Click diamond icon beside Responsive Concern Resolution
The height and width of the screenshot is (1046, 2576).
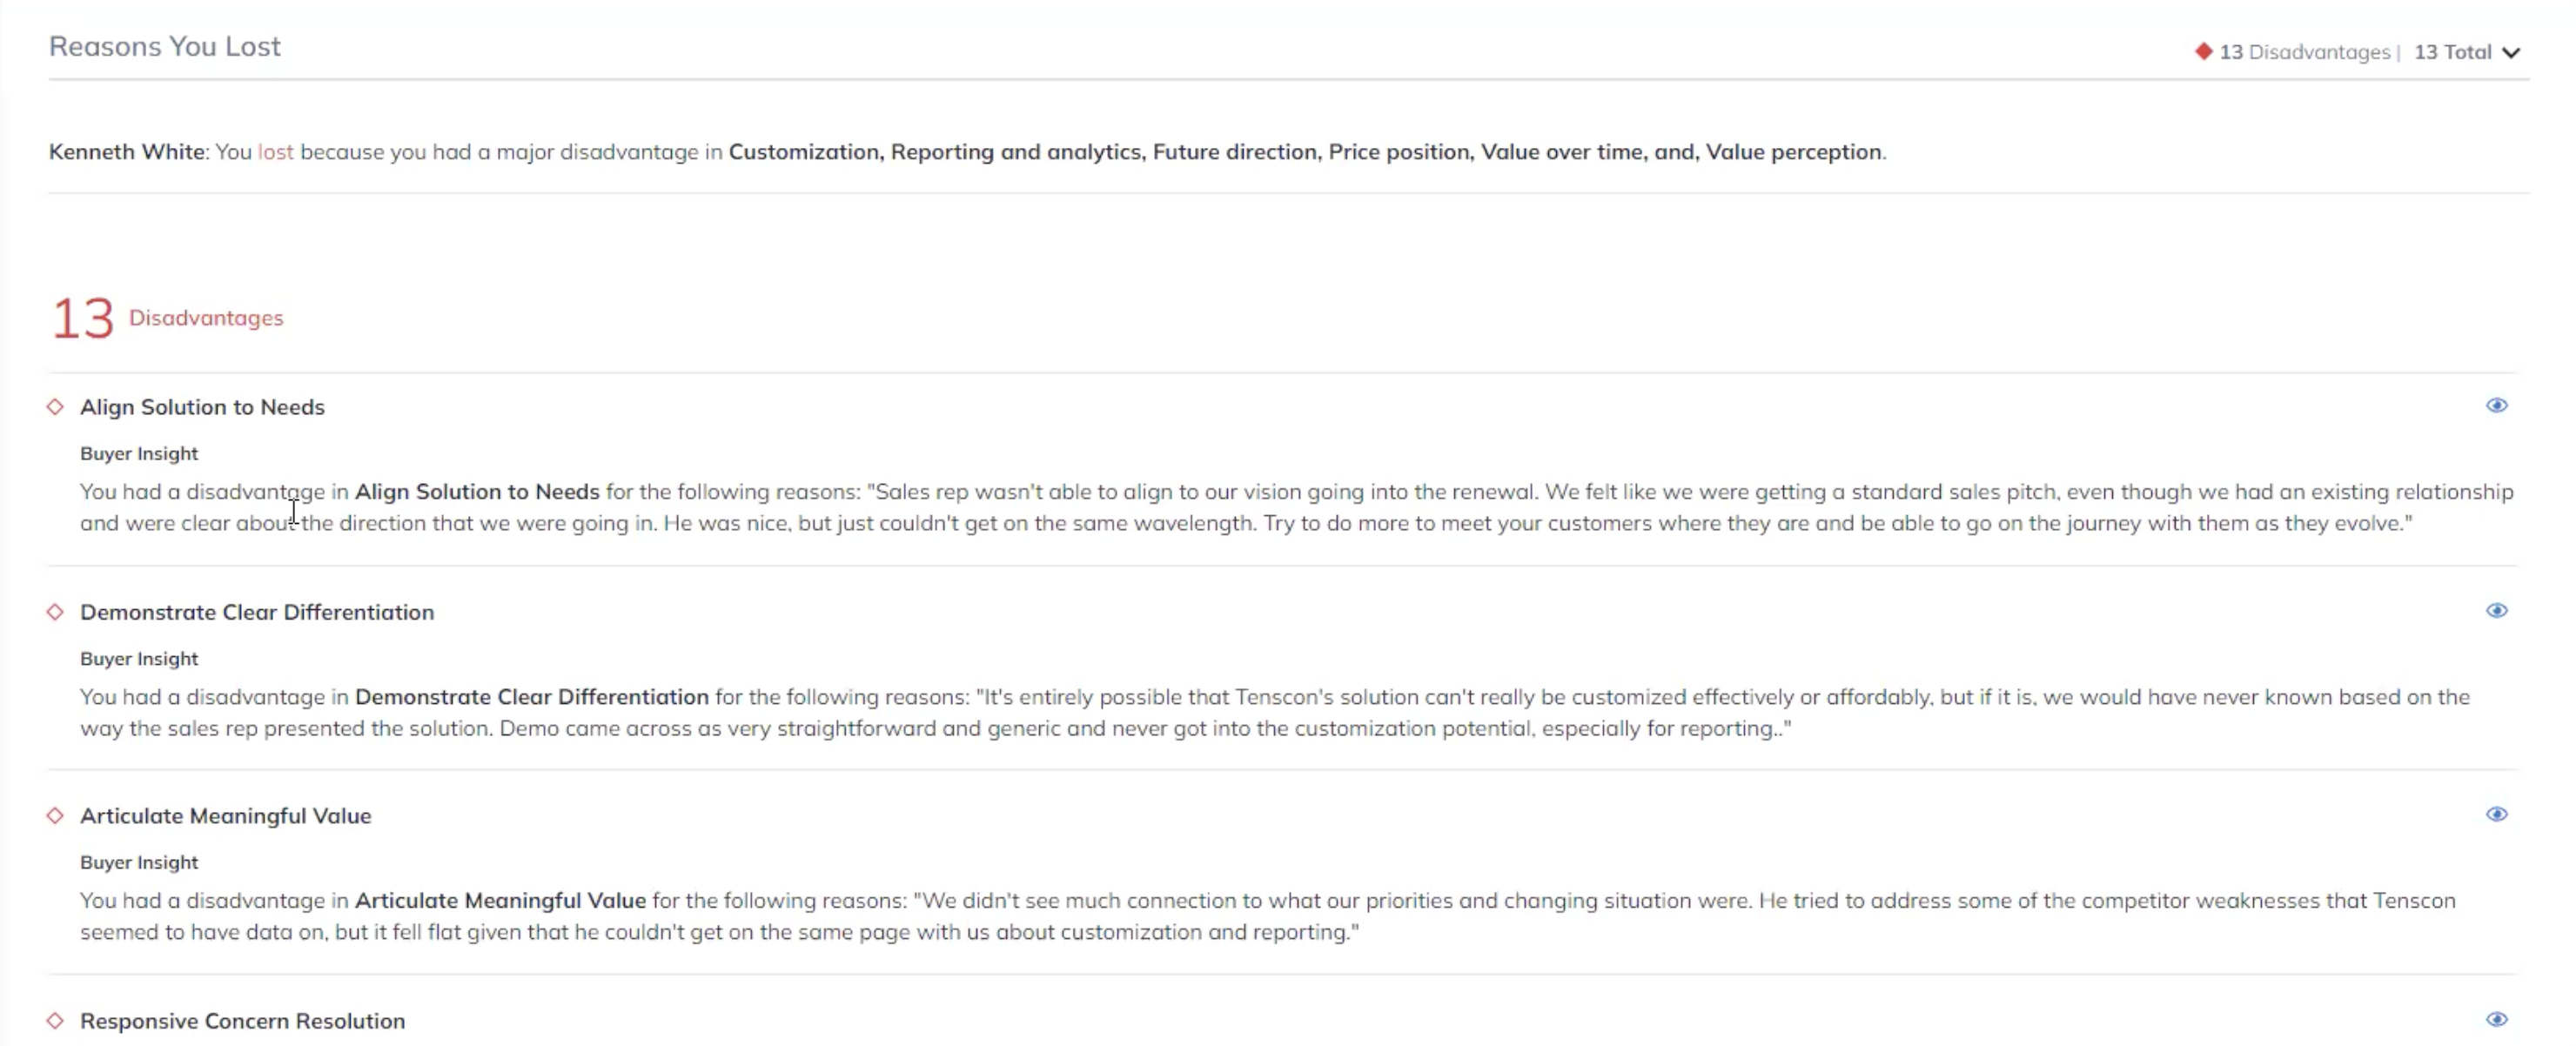click(55, 1020)
